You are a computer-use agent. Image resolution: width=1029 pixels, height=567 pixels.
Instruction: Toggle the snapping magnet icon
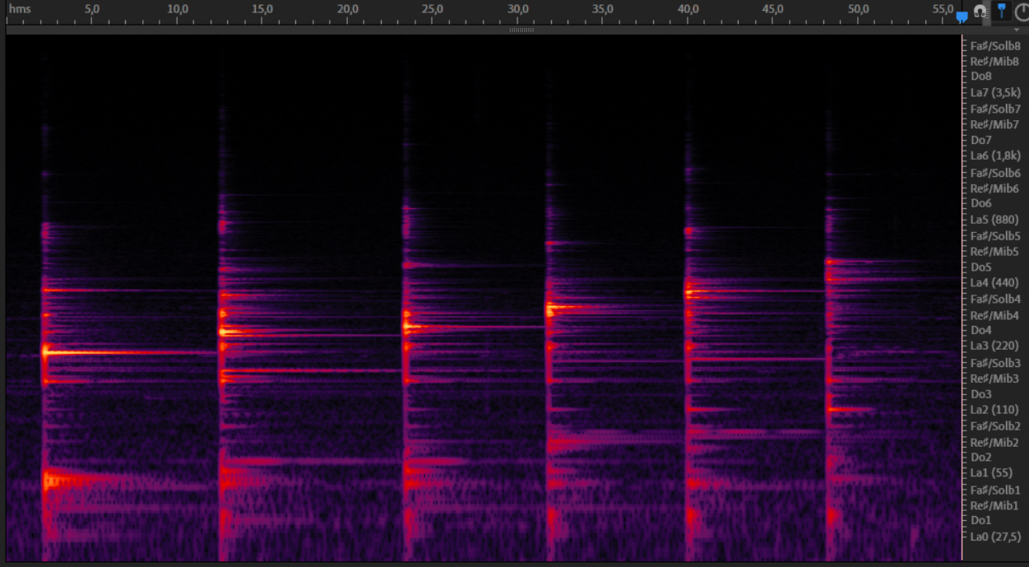click(980, 12)
